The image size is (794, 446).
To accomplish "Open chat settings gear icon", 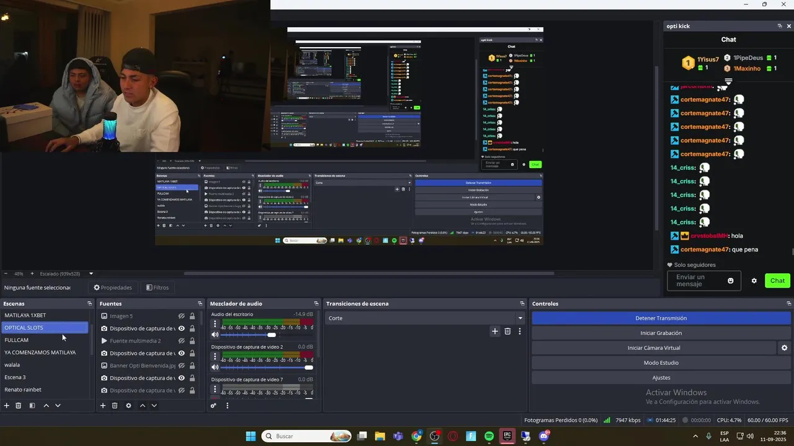I will 754,281.
